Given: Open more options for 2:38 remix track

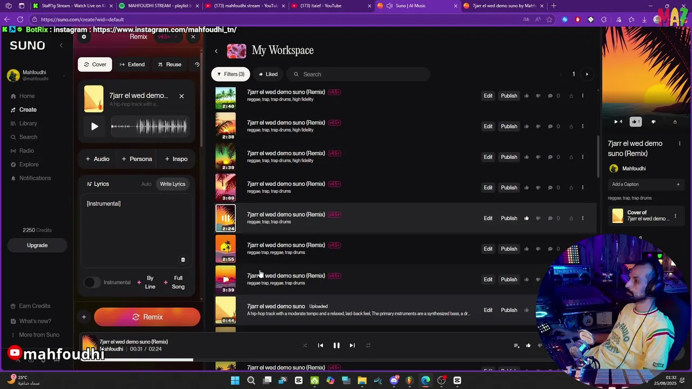Looking at the screenshot, I should pos(582,126).
